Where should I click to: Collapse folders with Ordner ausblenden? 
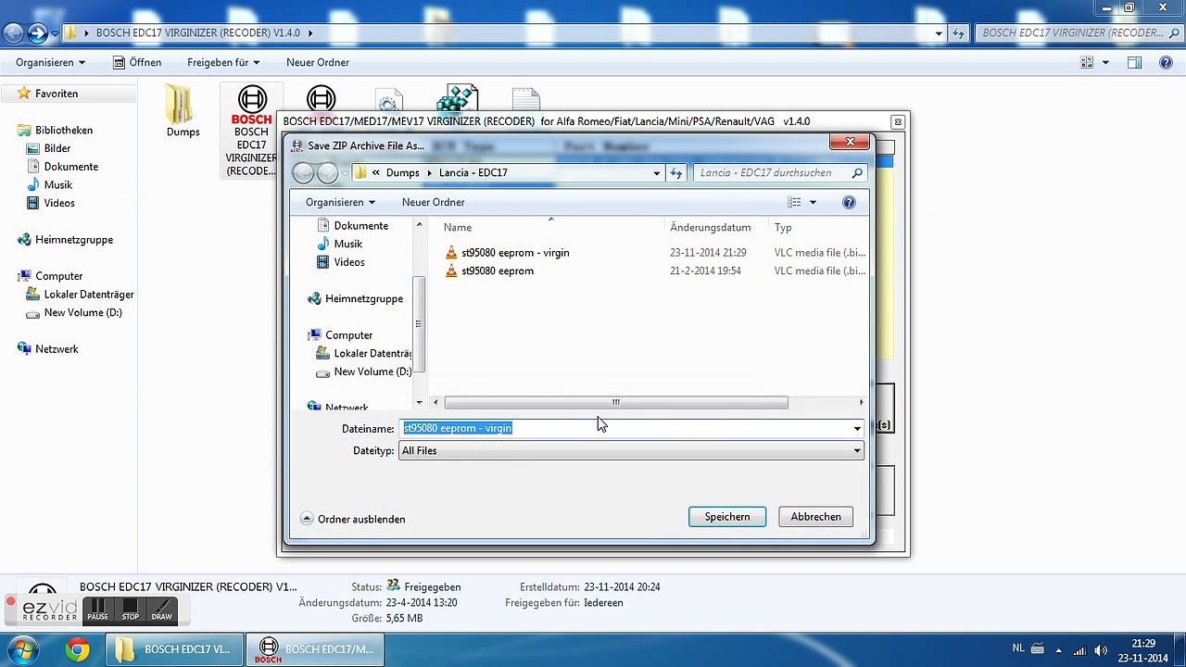coord(353,520)
